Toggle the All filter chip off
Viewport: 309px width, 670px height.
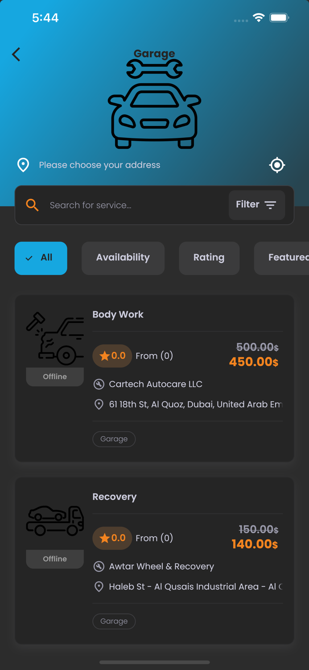pyautogui.click(x=41, y=258)
